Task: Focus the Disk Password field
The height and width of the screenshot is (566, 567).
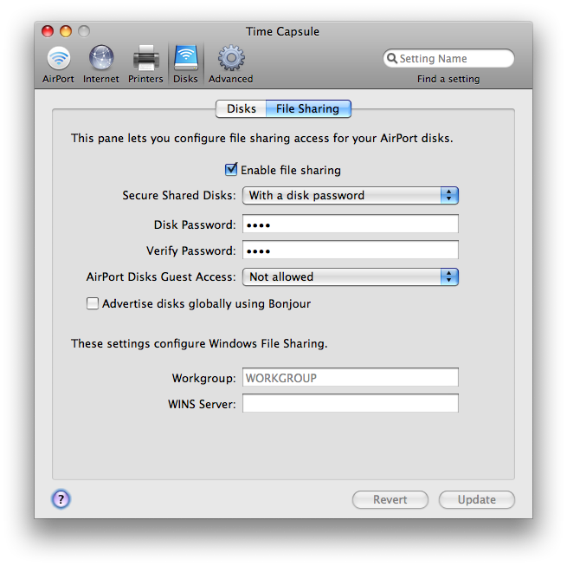Action: [x=351, y=224]
